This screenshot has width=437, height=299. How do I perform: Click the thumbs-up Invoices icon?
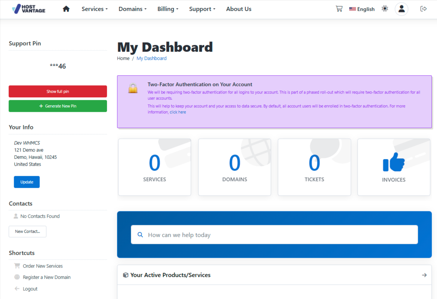point(394,162)
